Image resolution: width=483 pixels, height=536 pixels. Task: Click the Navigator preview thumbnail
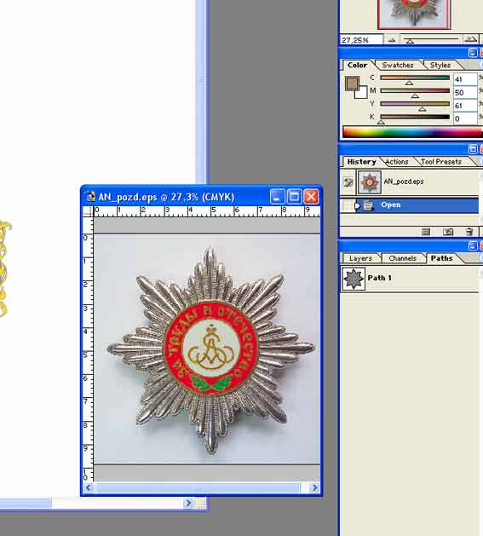414,14
